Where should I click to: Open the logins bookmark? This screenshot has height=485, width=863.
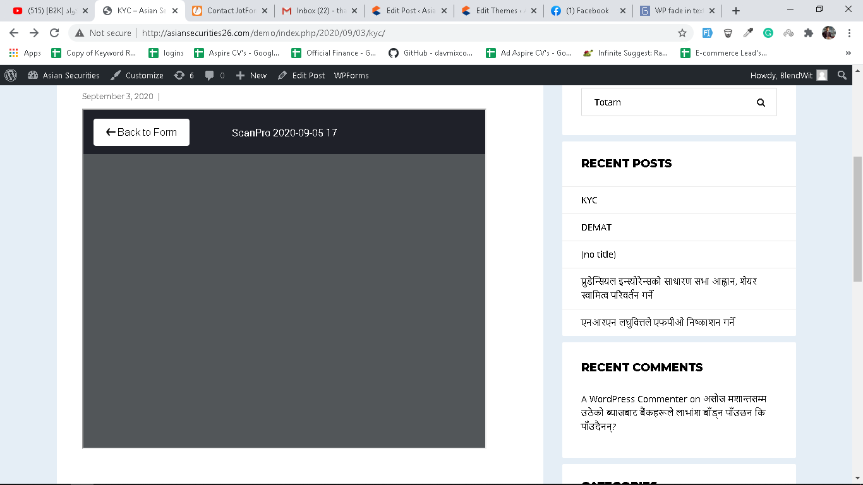tap(166, 53)
